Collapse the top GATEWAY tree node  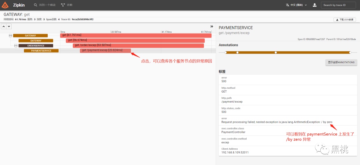10,36
